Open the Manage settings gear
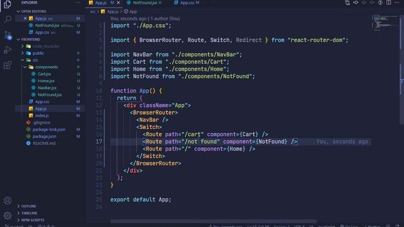 8,215
